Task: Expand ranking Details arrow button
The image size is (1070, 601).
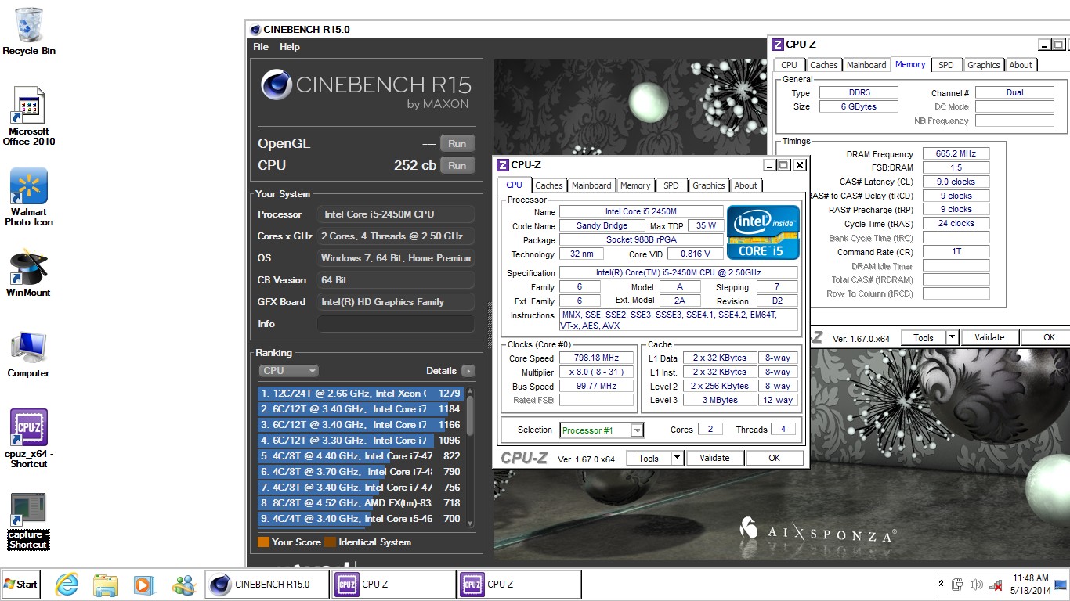Action: click(x=468, y=371)
